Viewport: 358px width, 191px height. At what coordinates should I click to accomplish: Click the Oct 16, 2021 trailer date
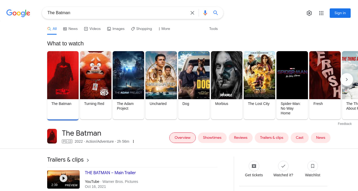pyautogui.click(x=95, y=187)
